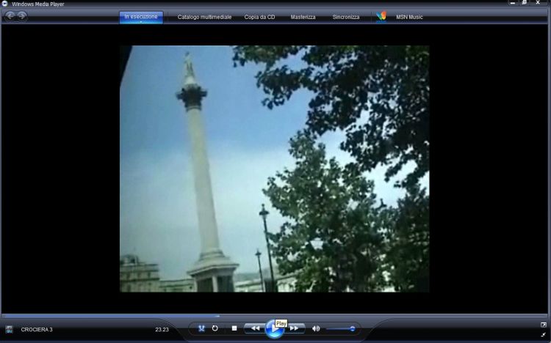Toggle shuffle mode
This screenshot has height=343, width=551.
[201, 328]
